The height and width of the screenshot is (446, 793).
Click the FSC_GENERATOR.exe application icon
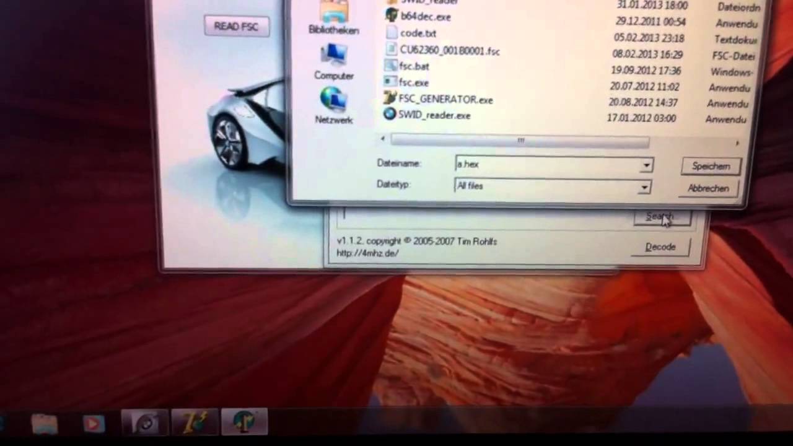(390, 98)
